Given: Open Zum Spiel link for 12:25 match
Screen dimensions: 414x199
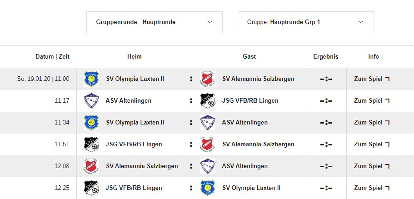Looking at the screenshot, I should pos(372,188).
